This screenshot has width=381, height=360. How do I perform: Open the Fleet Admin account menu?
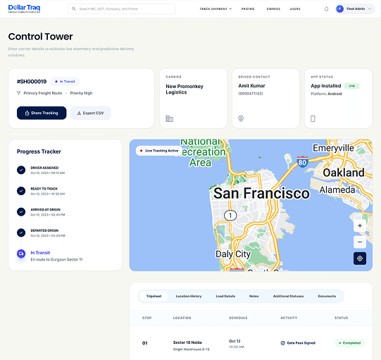pyautogui.click(x=354, y=8)
